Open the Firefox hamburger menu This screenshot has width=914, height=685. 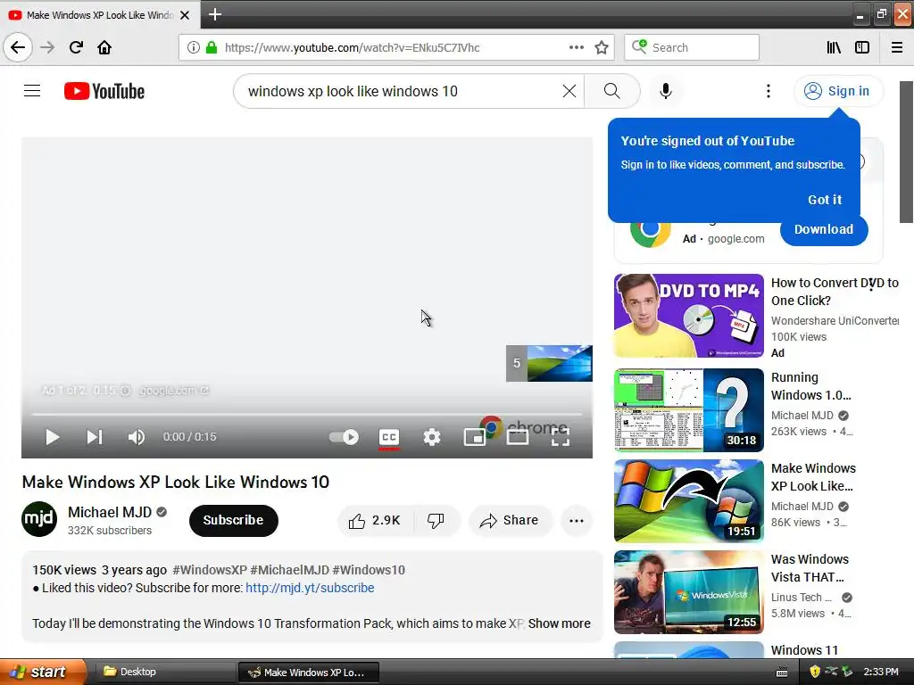tap(897, 47)
